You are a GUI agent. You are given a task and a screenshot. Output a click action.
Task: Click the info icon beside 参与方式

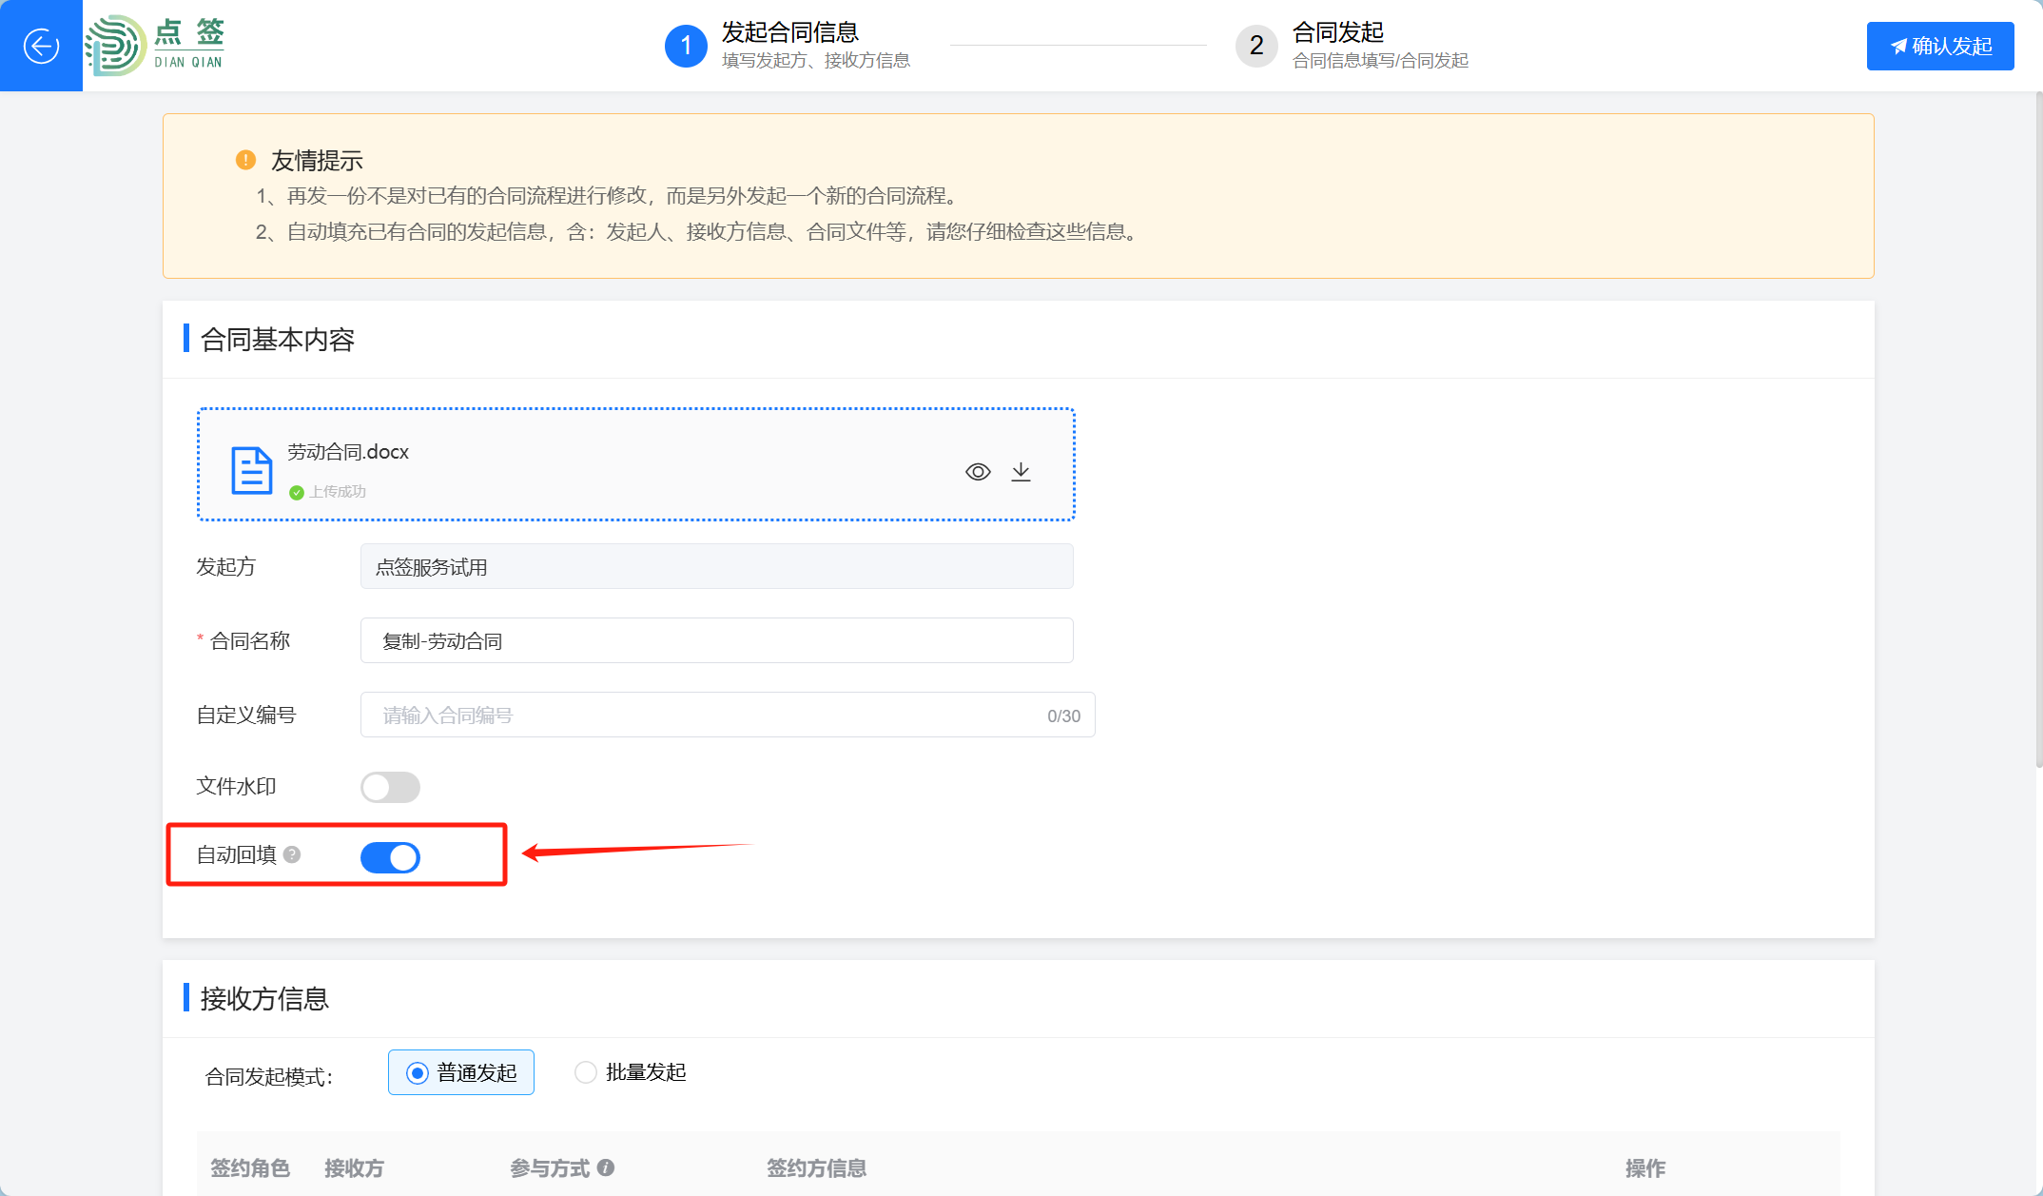click(606, 1167)
